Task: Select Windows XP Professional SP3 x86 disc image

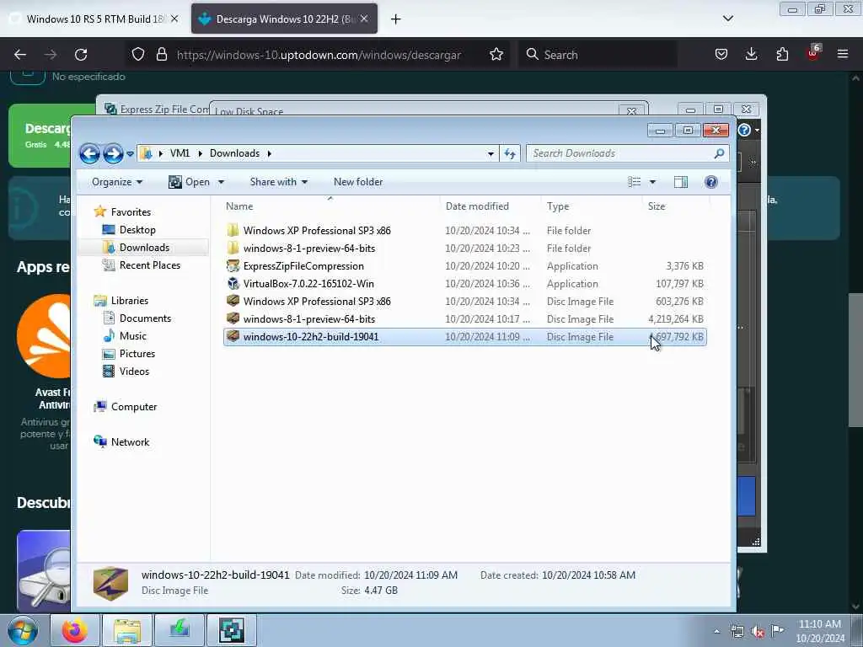Action: coord(465,301)
